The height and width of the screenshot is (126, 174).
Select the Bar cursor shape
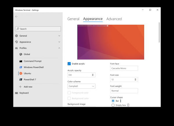coord(113,101)
